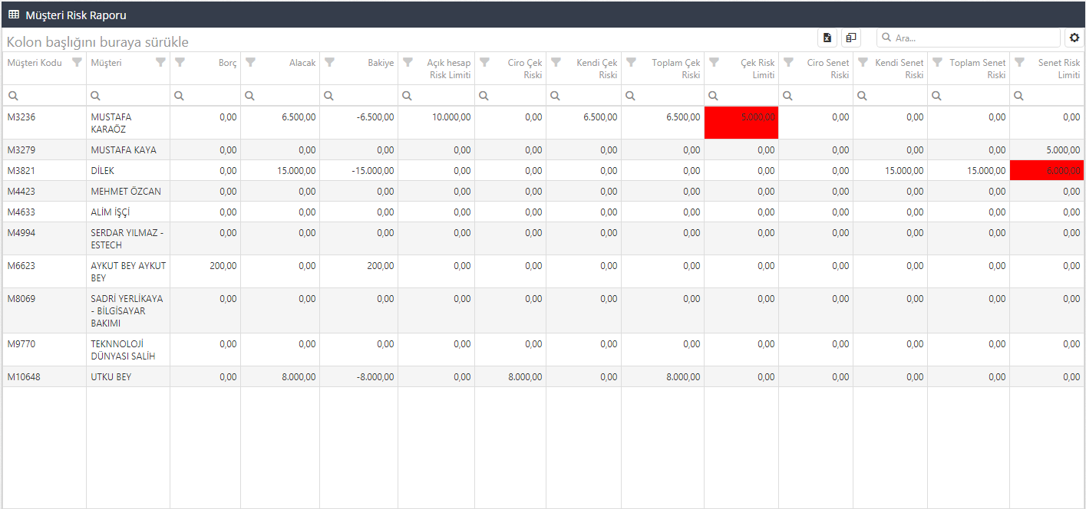
Task: Open the settings gear button
Action: [x=1074, y=38]
